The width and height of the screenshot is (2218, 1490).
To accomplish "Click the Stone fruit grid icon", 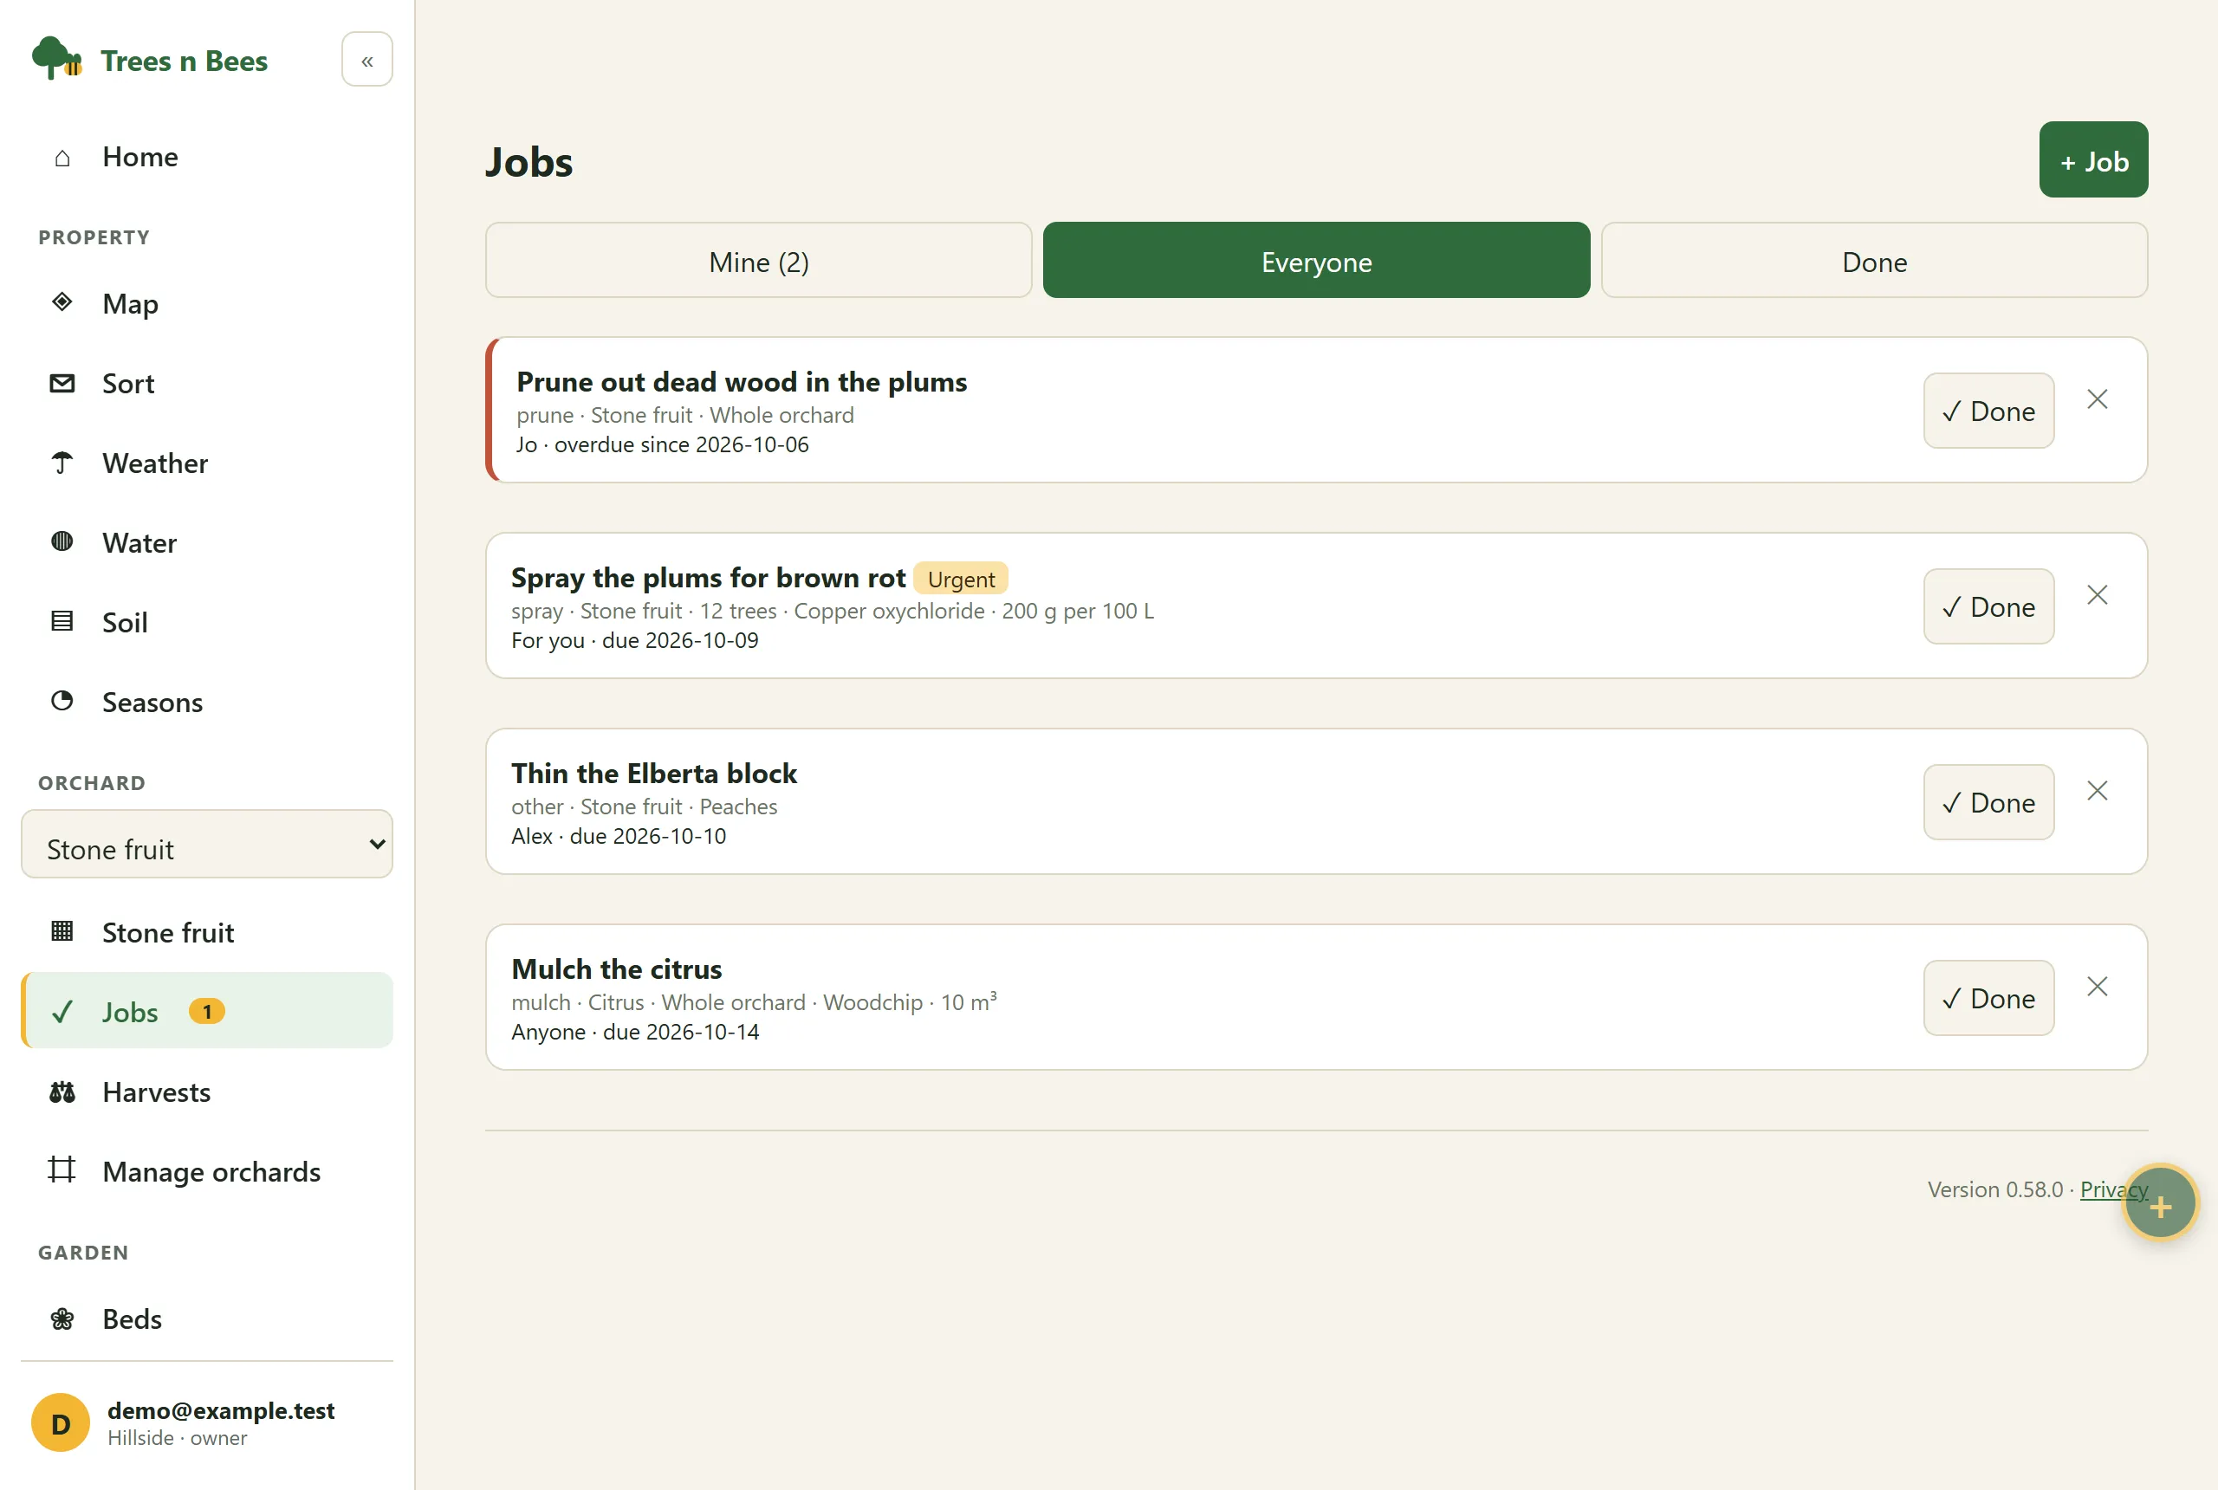I will tap(62, 931).
